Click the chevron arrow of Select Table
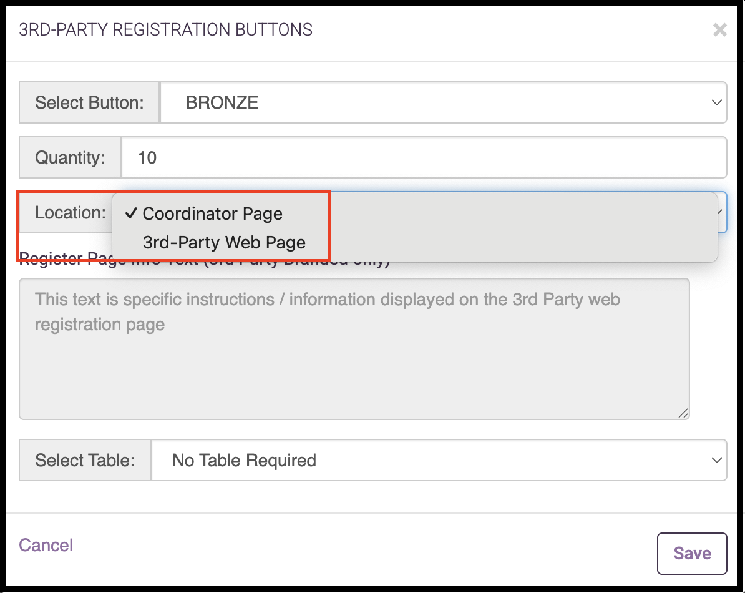 716,460
